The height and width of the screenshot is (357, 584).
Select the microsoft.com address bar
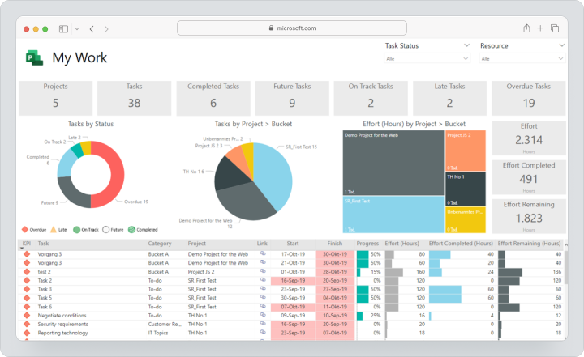coord(292,28)
